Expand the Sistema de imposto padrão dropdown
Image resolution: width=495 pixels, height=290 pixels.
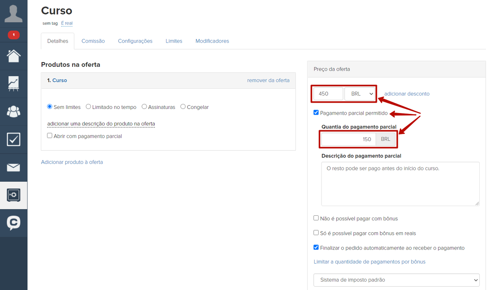coord(396,280)
